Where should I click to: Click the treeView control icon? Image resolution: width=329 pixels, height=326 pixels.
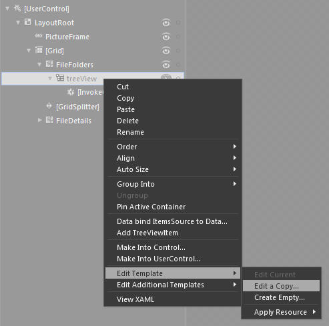pyautogui.click(x=60, y=78)
